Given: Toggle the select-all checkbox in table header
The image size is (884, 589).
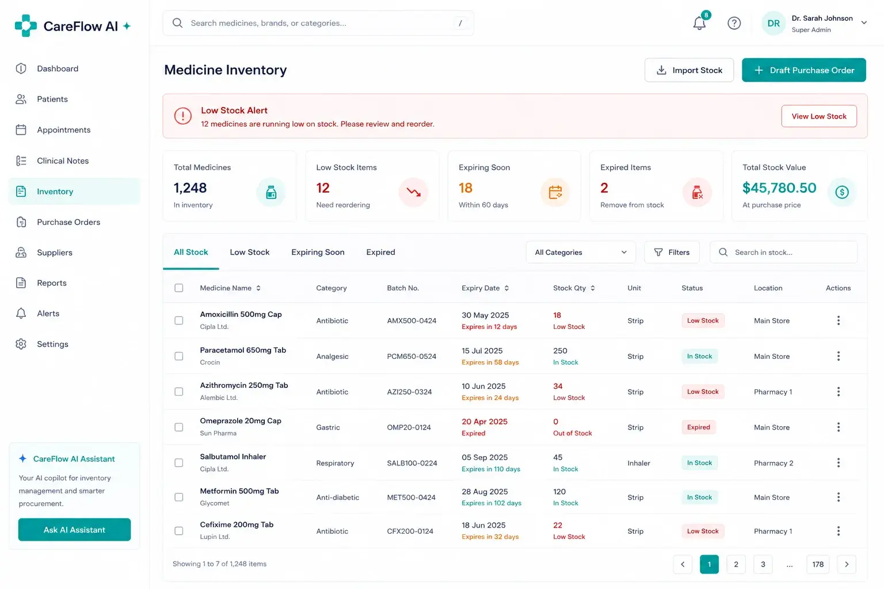Looking at the screenshot, I should click(x=179, y=288).
